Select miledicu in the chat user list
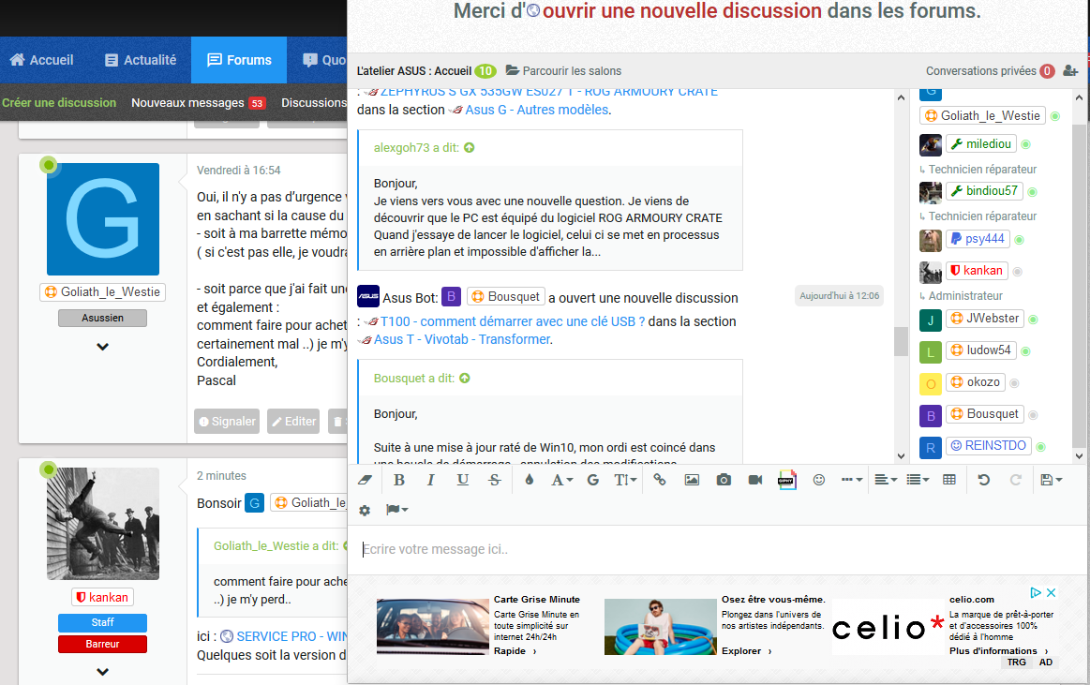 981,143
